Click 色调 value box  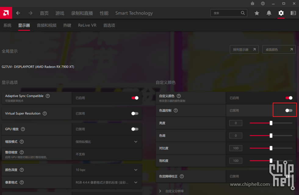pos(236,136)
